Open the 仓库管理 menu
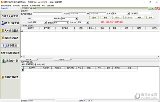Screen dimensions: 160x102 16,6
